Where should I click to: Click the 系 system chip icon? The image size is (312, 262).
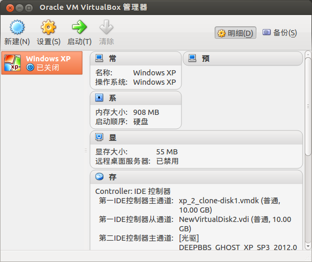click(99, 98)
